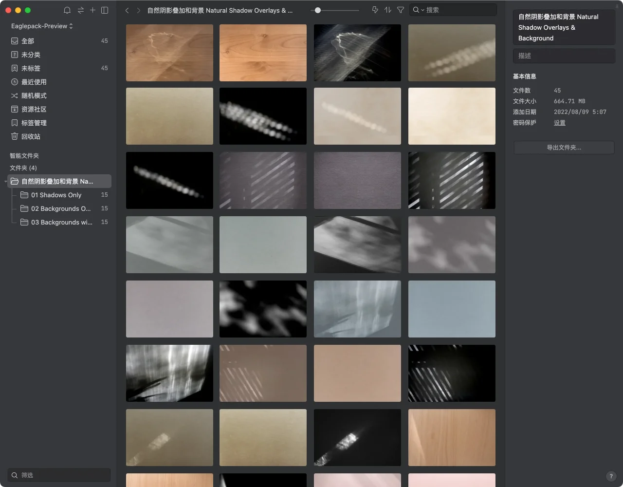Collapse the 自然阴影叠加和背景 folder triangle
Image resolution: width=623 pixels, height=487 pixels.
[x=6, y=182]
